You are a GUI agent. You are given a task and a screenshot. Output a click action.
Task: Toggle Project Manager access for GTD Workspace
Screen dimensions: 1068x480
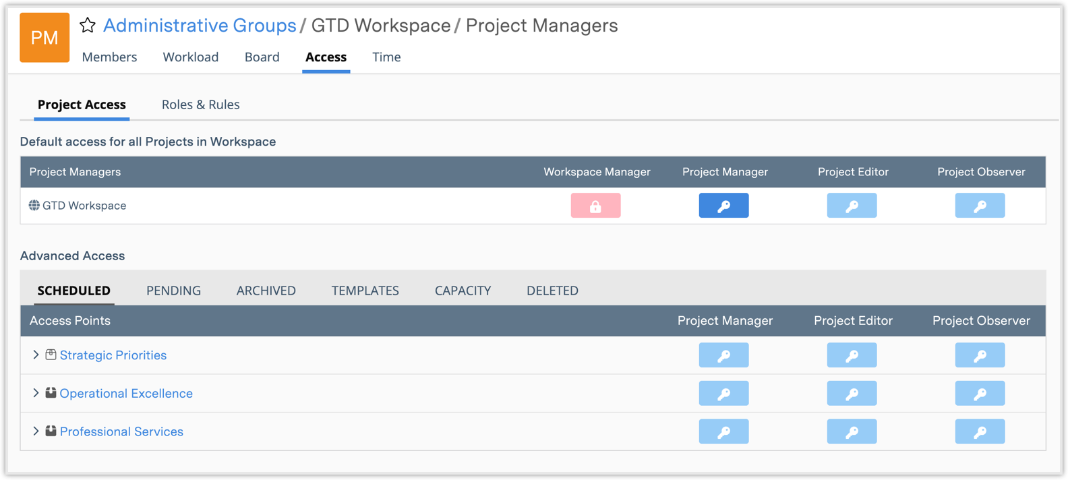[723, 206]
